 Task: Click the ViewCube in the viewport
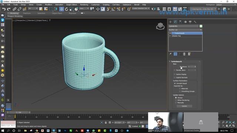tap(160, 26)
